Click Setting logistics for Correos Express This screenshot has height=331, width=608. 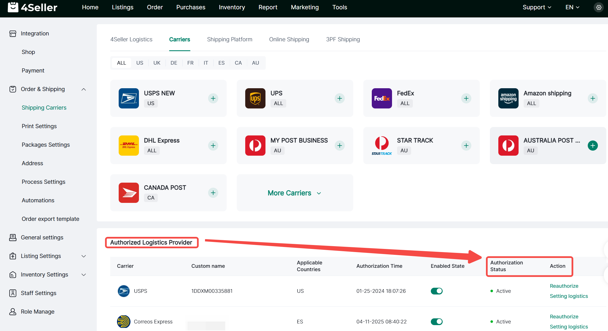pyautogui.click(x=569, y=327)
